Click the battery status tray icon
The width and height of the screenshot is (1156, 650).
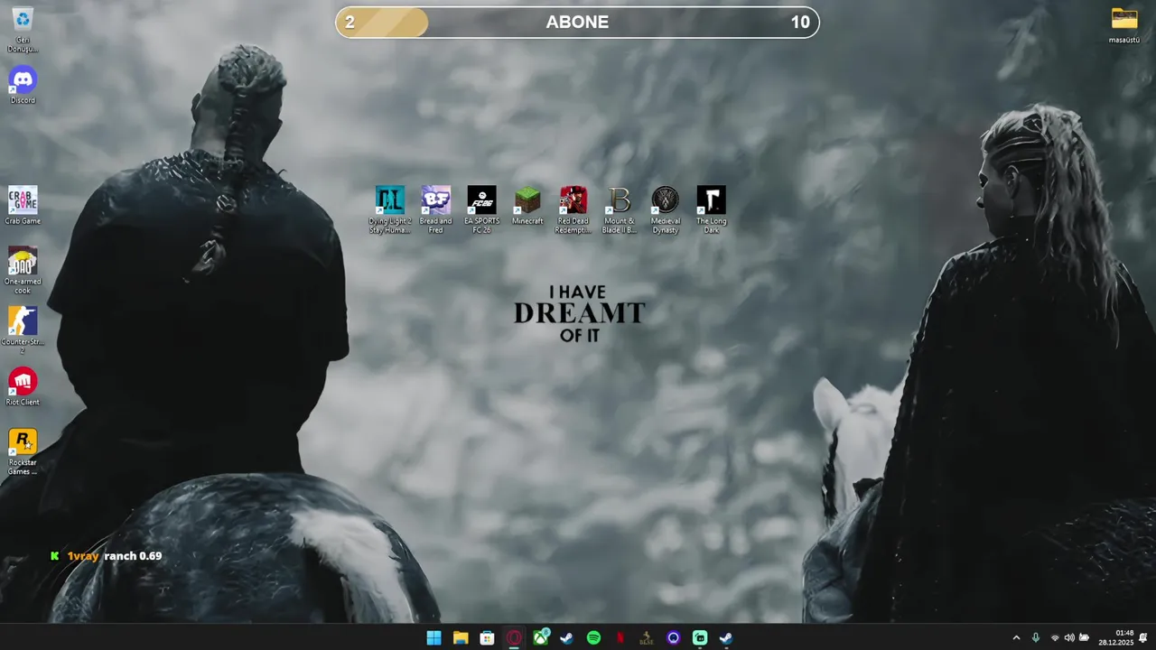[x=1084, y=637]
